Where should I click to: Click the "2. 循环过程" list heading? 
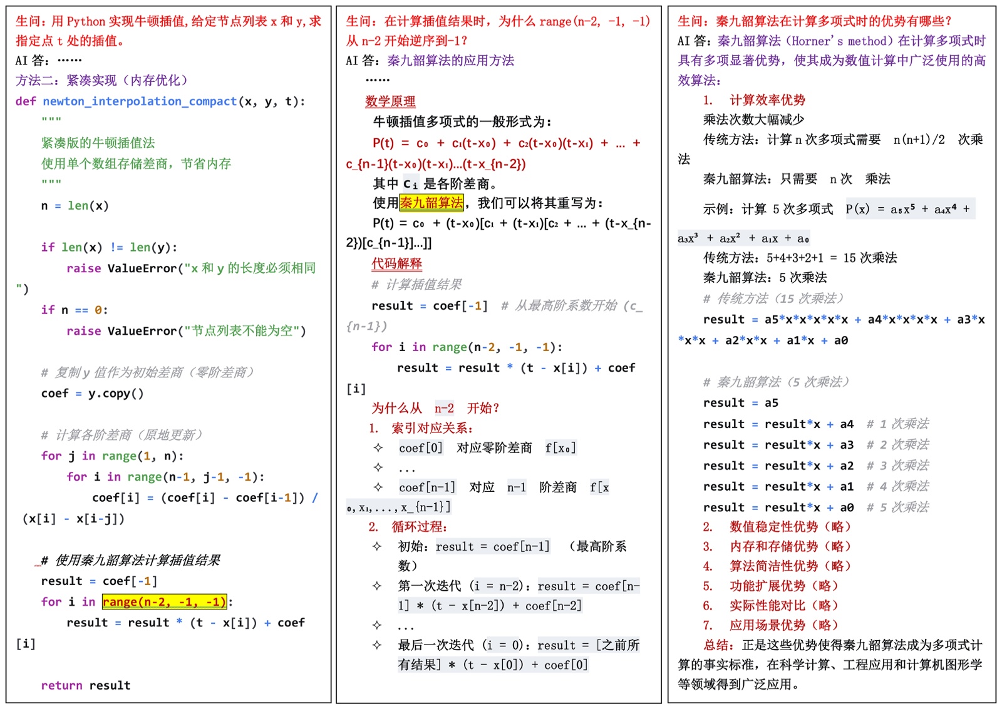[408, 527]
